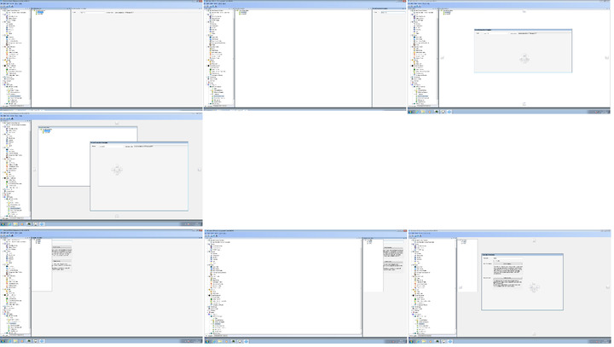
Task: Click the right-edge dock indicator in the middle-left screenshot
Action: 199,170
